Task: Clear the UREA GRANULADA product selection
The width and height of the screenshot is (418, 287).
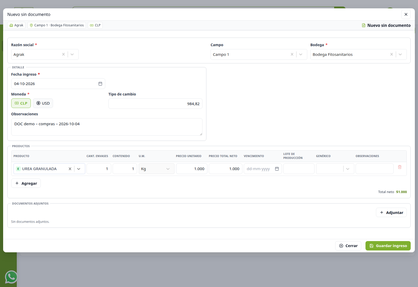Action: [70, 169]
